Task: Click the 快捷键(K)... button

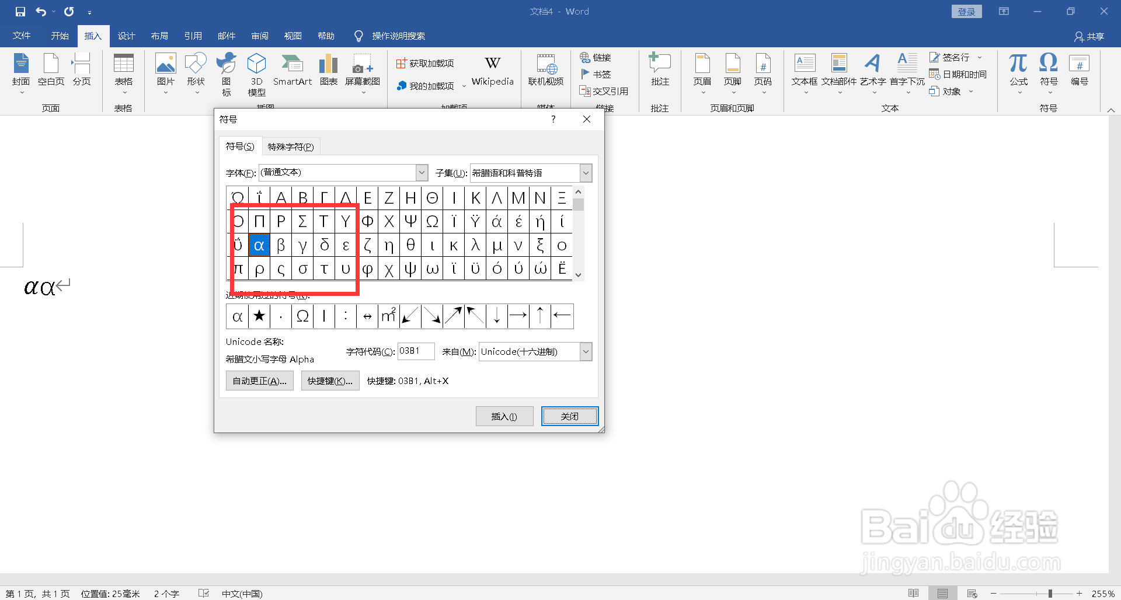Action: pyautogui.click(x=330, y=381)
